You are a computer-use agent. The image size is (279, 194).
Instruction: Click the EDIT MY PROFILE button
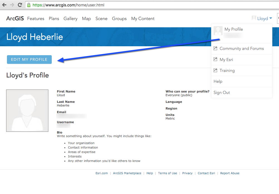[x=29, y=60]
